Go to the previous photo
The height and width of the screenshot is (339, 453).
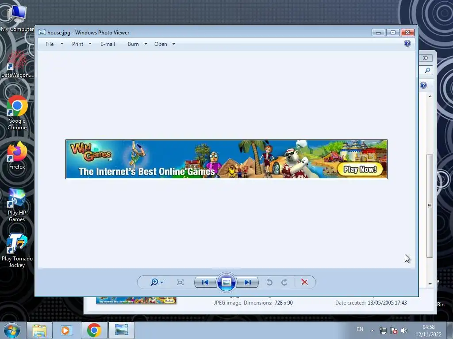[205, 282]
